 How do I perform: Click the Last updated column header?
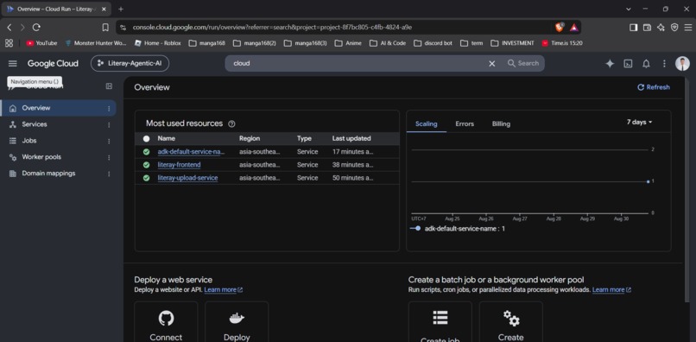point(351,138)
